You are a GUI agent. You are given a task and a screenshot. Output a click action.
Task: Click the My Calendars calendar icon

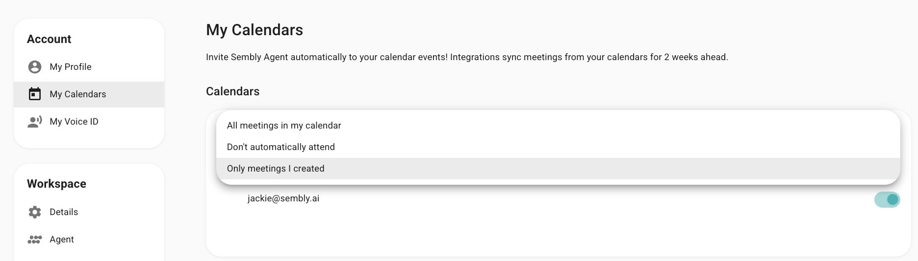point(35,94)
